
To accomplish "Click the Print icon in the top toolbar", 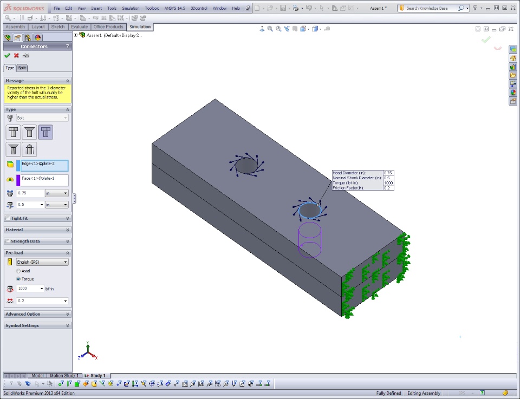I will [296, 8].
